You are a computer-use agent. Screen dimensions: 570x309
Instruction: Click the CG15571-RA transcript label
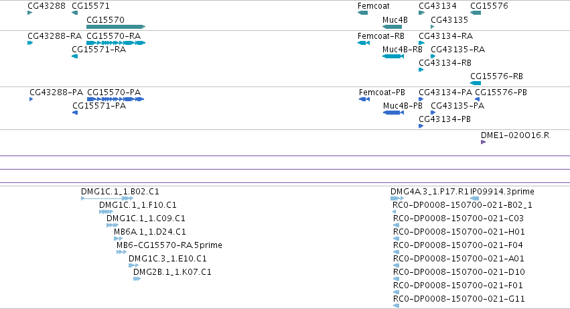pos(99,50)
